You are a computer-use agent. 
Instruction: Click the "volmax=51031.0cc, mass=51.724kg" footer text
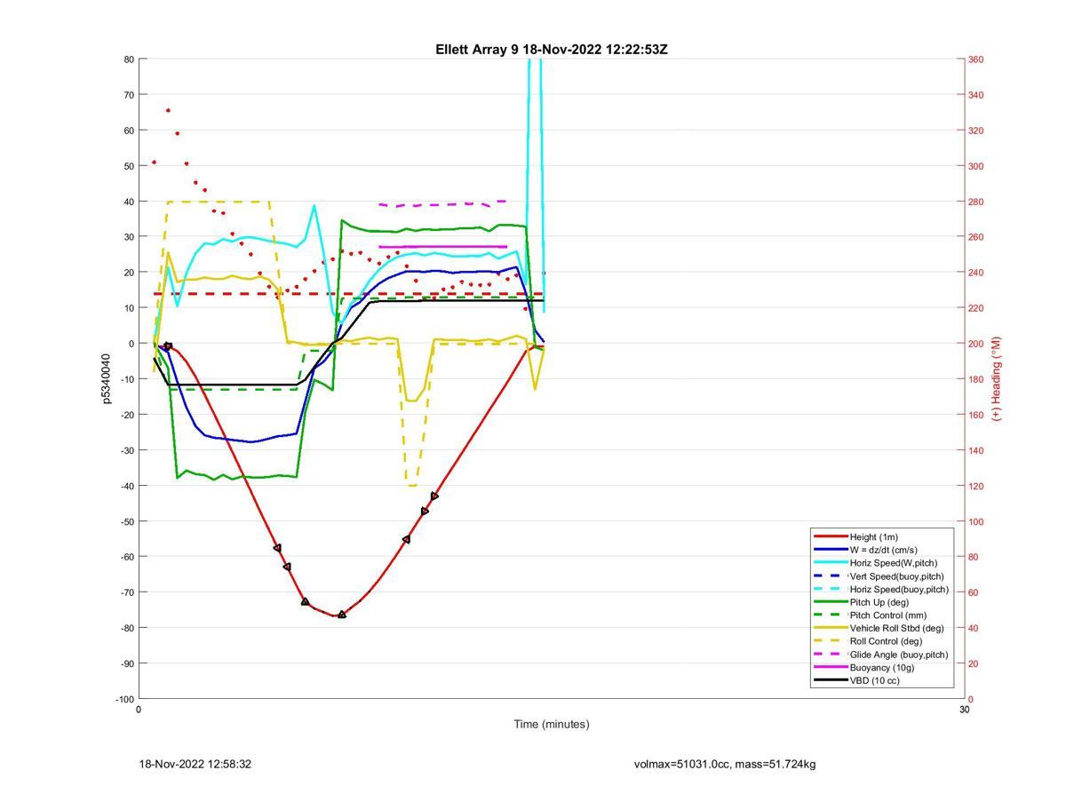[x=725, y=764]
